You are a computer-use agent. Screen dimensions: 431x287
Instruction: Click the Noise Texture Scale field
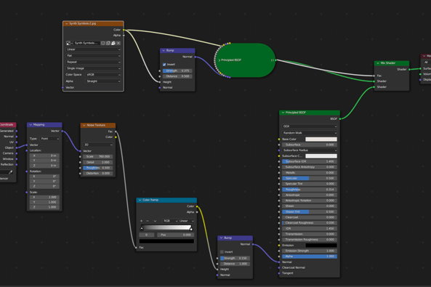coord(98,156)
